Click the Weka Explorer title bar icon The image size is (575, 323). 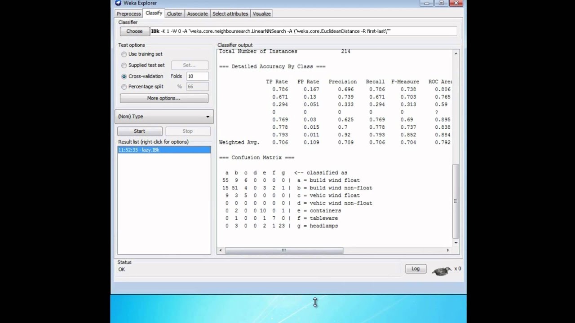click(118, 3)
